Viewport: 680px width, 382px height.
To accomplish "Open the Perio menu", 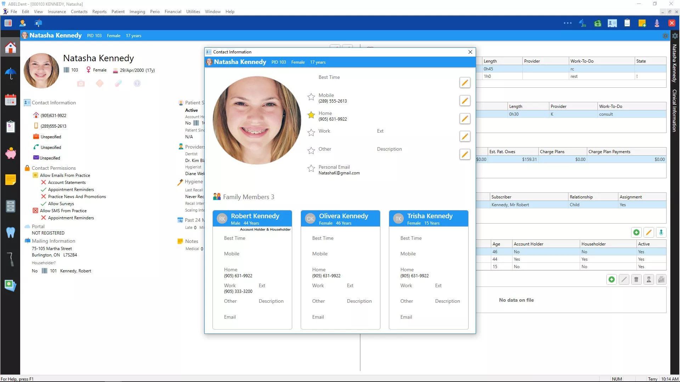I will click(155, 12).
